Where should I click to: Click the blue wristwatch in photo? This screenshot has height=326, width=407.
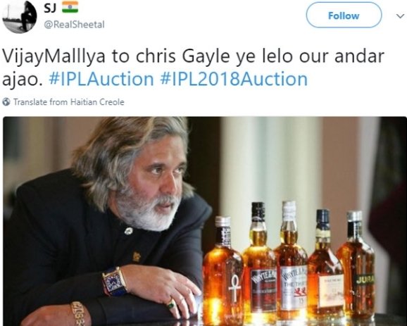coord(115,282)
